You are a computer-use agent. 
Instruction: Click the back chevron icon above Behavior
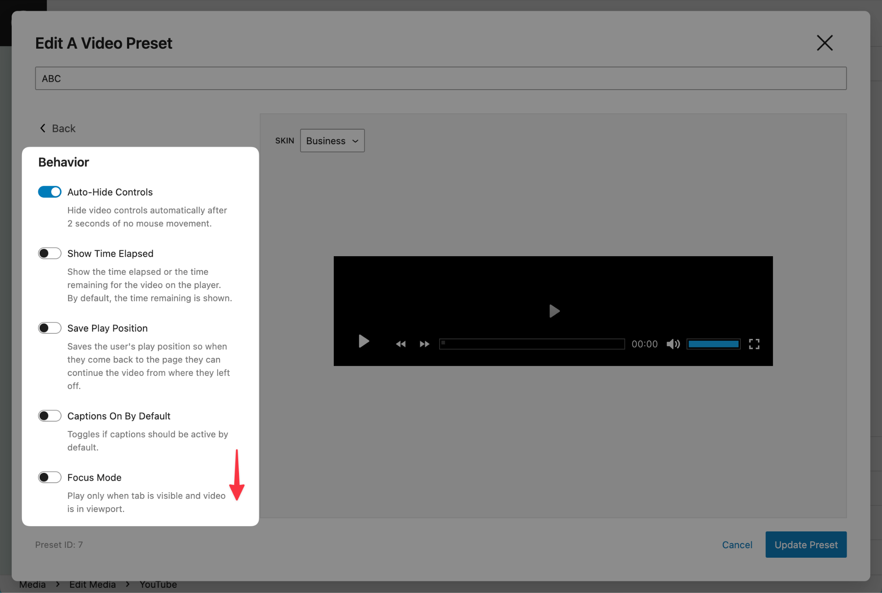tap(43, 128)
